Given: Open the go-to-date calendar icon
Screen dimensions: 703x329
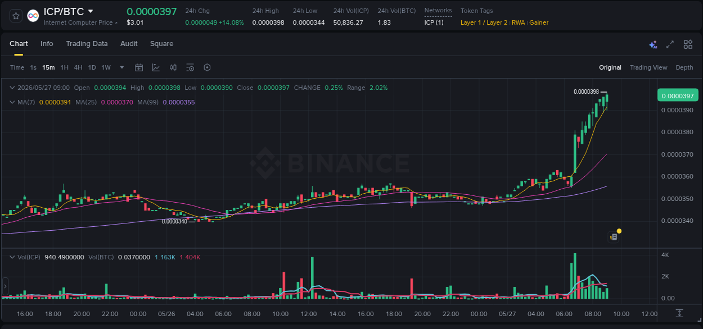Looking at the screenshot, I should (139, 67).
